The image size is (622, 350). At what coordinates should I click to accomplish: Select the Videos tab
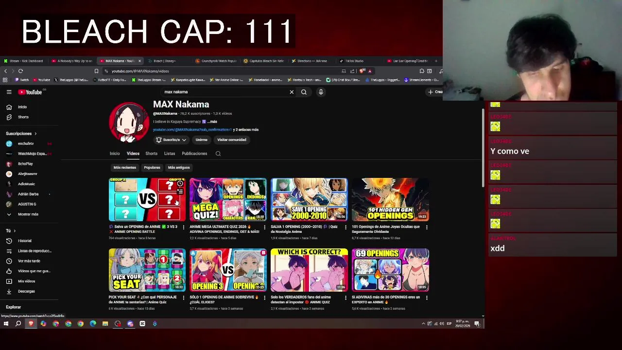(133, 154)
